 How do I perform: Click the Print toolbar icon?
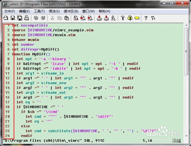[27, 18]
